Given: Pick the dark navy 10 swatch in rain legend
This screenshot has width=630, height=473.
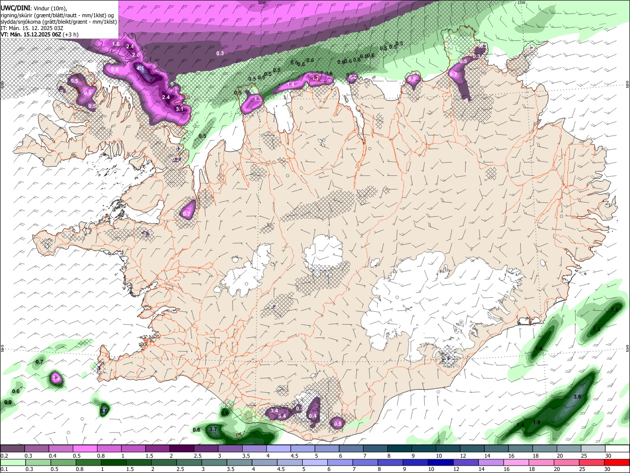Looking at the screenshot, I should pos(440,462).
